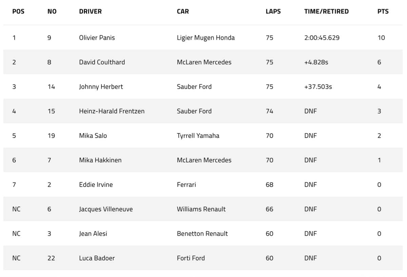Click Mika Hakkinen's name
The width and height of the screenshot is (407, 277).
coord(100,160)
